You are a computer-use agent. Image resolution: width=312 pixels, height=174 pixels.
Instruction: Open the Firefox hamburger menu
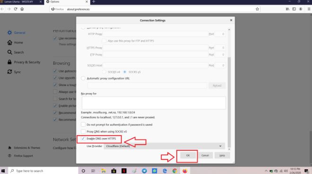[x=309, y=9]
